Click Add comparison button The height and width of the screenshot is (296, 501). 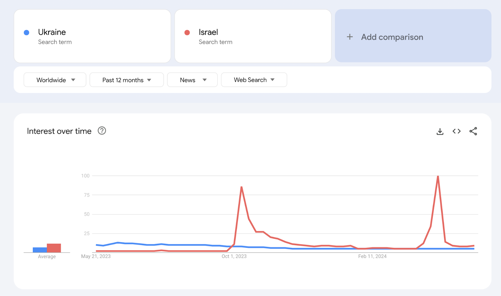pyautogui.click(x=413, y=36)
